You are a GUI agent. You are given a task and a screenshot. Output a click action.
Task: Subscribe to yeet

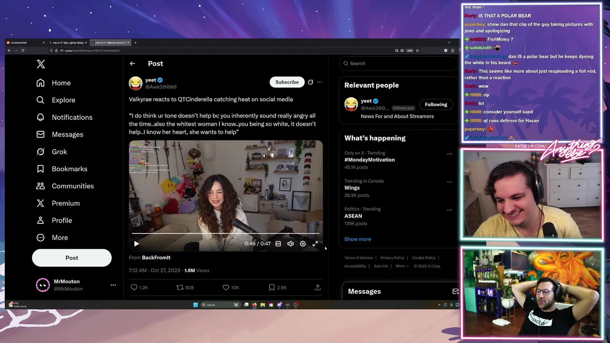(x=287, y=82)
